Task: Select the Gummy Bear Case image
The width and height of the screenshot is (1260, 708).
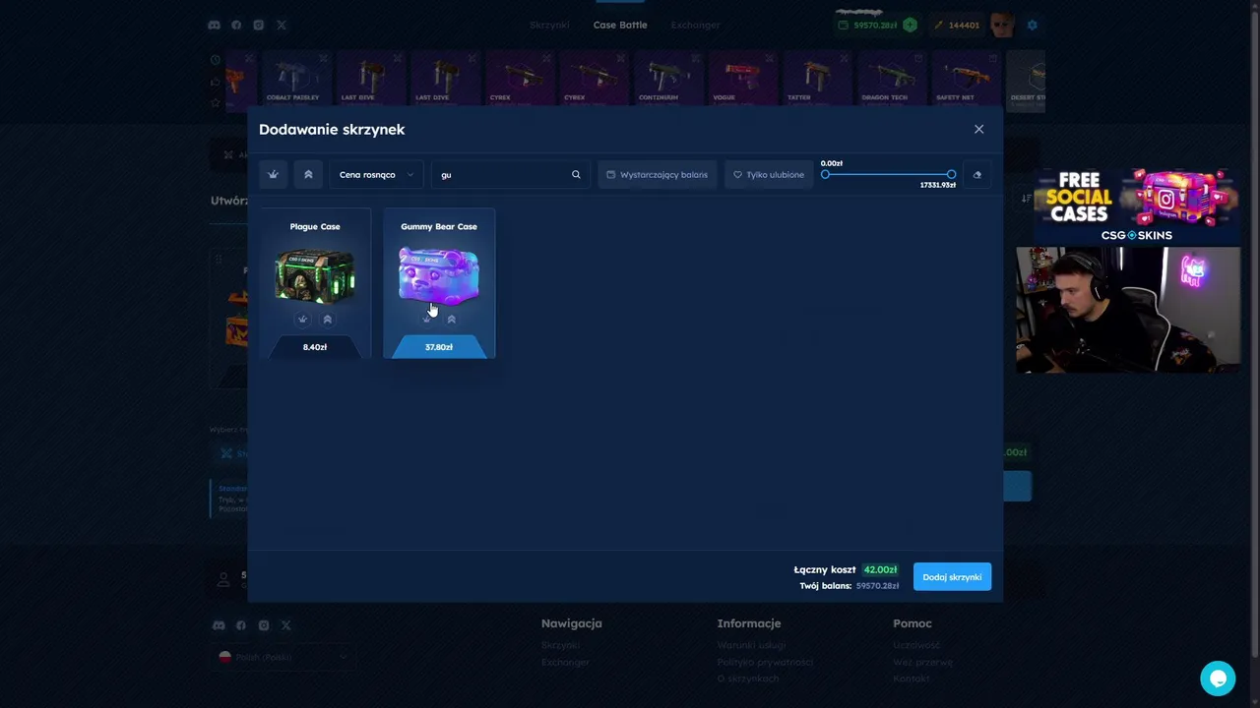Action: (439, 275)
